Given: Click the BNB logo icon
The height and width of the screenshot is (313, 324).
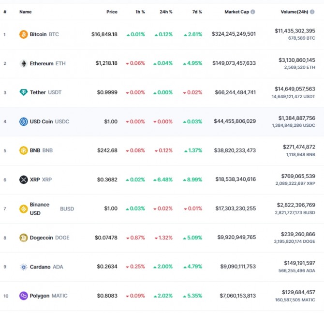Looking at the screenshot, I should 23,150.
